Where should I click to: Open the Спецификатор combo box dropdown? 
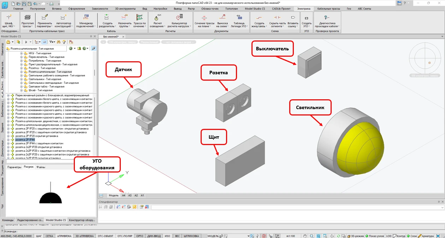click(x=443, y=207)
